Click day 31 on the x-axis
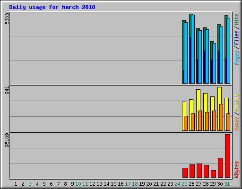The width and height of the screenshot is (242, 189). [227, 184]
